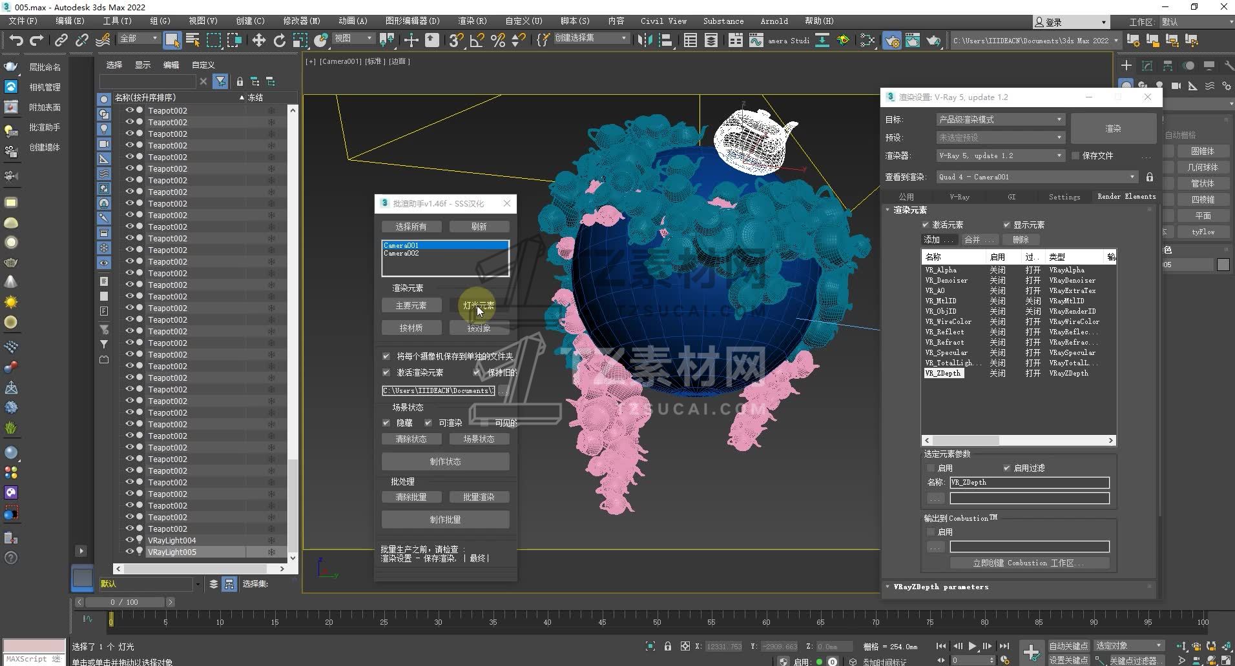Image resolution: width=1235 pixels, height=666 pixels.
Task: Click the lock icon beside view to render
Action: [1149, 177]
